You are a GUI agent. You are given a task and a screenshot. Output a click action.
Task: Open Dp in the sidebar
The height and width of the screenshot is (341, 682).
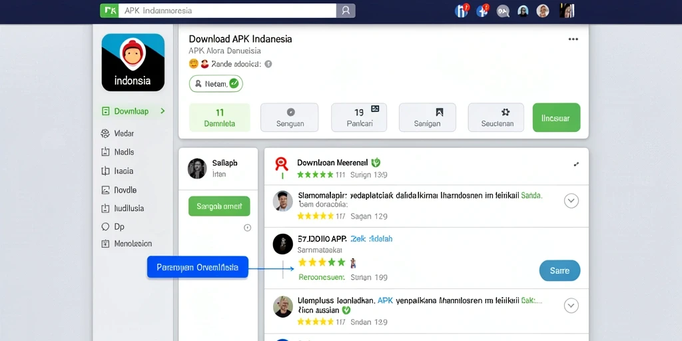pyautogui.click(x=119, y=226)
